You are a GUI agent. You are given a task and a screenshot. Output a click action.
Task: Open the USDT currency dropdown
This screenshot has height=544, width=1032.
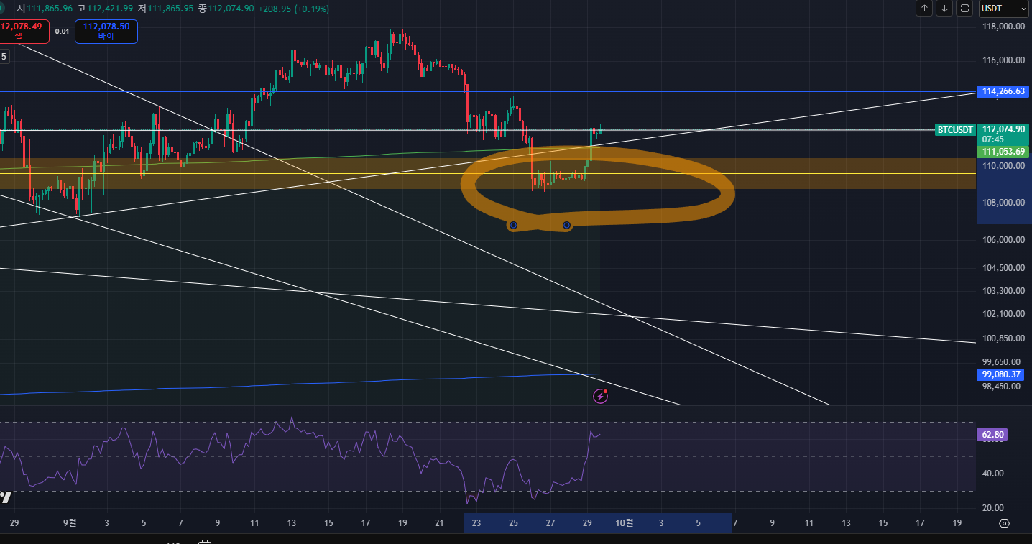point(1005,9)
